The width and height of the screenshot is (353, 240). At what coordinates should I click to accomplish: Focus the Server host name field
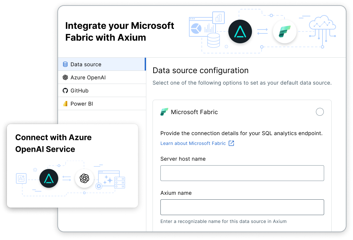pyautogui.click(x=242, y=173)
